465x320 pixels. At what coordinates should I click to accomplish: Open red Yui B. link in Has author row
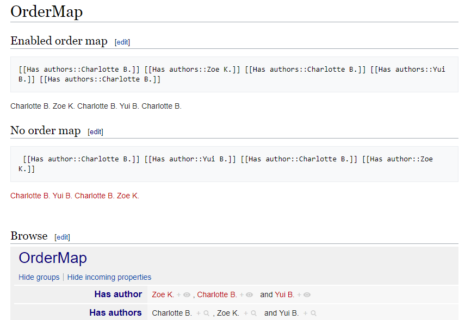coord(284,295)
